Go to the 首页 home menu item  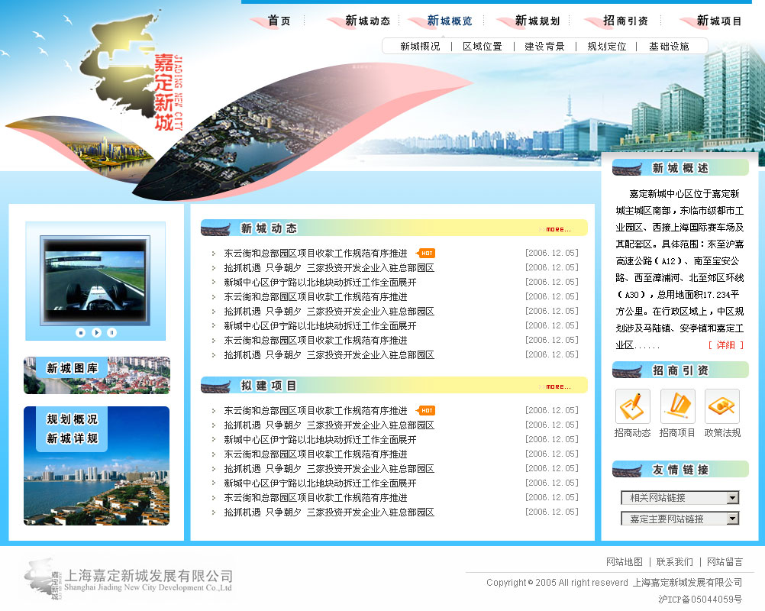279,21
